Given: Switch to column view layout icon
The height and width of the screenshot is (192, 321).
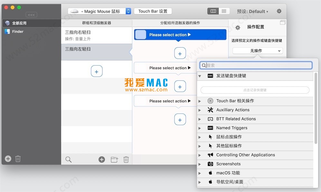Looking at the screenshot, I should tap(213, 11).
